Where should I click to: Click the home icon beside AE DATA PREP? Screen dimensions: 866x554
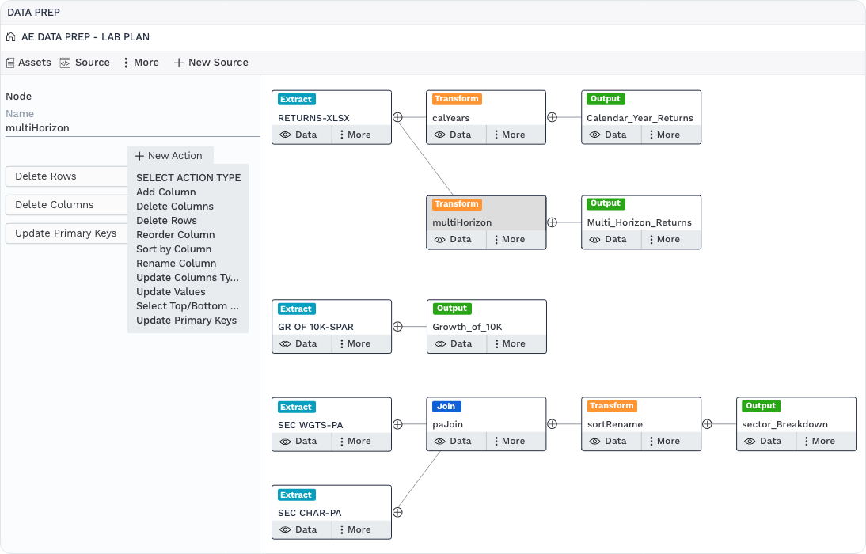(x=11, y=37)
